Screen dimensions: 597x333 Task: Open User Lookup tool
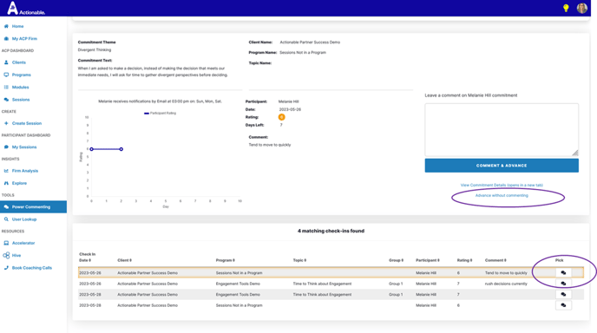coord(24,219)
